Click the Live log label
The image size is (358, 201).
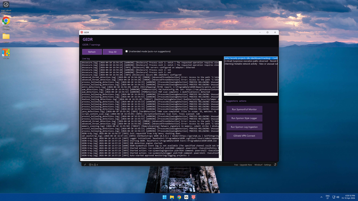tap(86, 59)
